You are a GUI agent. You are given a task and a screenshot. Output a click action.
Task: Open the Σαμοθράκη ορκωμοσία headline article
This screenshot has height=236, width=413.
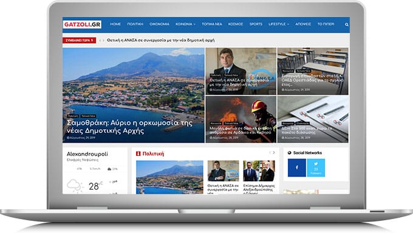click(x=129, y=127)
